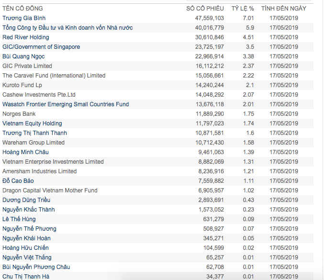
Task: Select the 4.51 percentage value
Action: [248, 37]
